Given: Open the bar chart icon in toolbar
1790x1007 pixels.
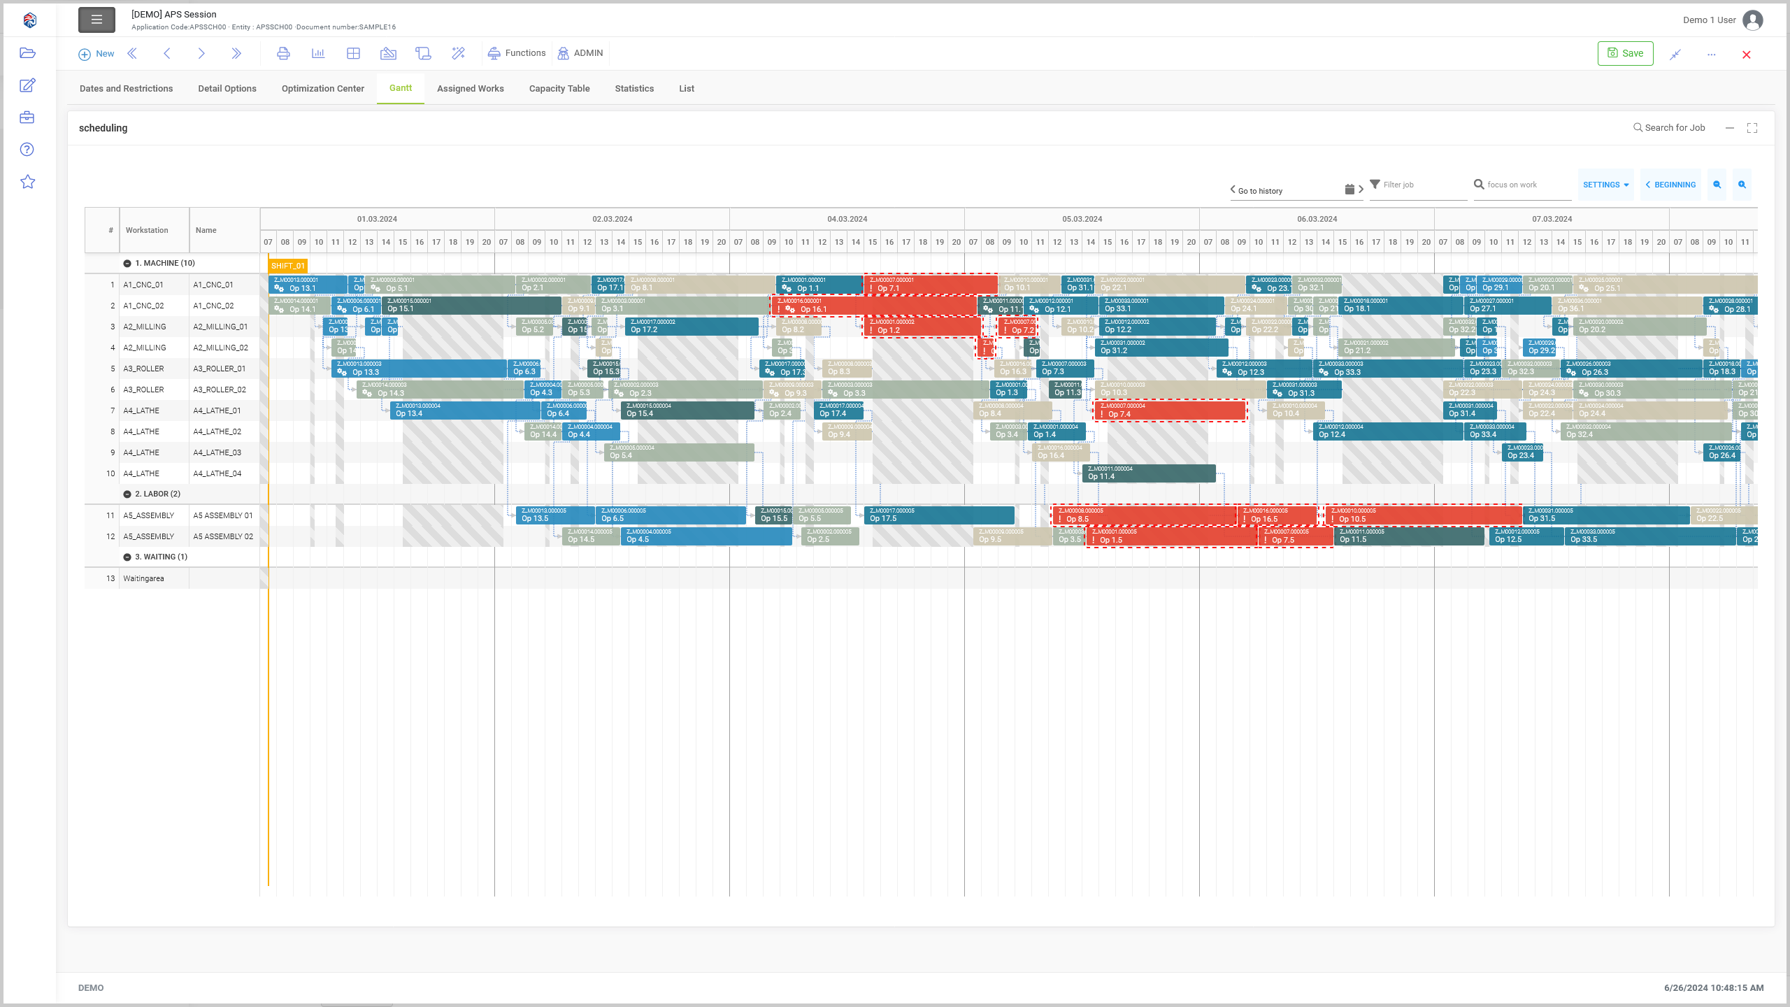Looking at the screenshot, I should 318,54.
